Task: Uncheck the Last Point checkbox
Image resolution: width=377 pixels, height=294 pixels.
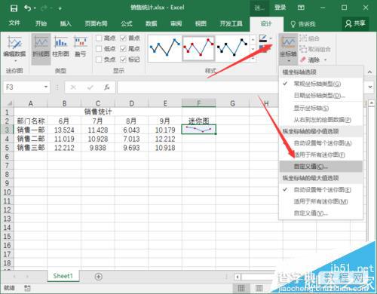Action: 123,49
